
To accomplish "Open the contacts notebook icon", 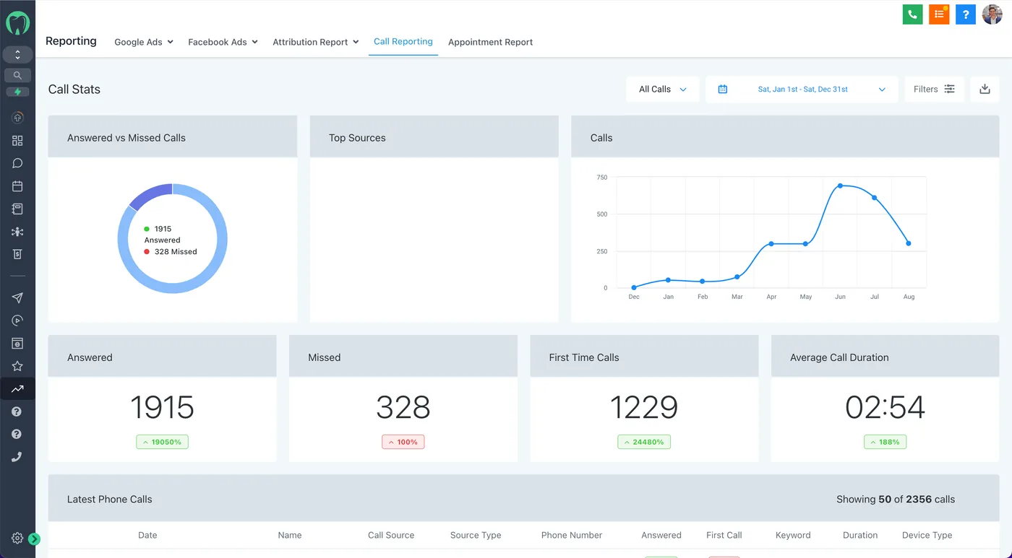I will pyautogui.click(x=17, y=209).
